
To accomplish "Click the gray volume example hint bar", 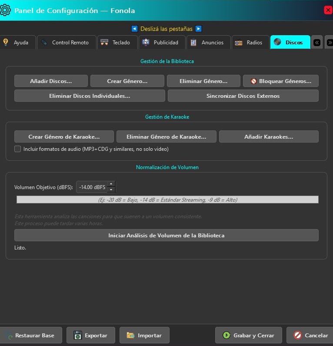I will (x=167, y=200).
